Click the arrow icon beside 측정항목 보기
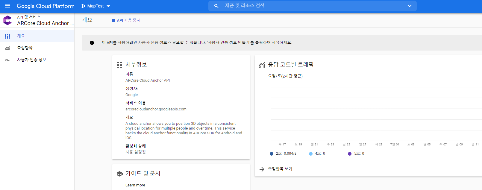 point(262,169)
